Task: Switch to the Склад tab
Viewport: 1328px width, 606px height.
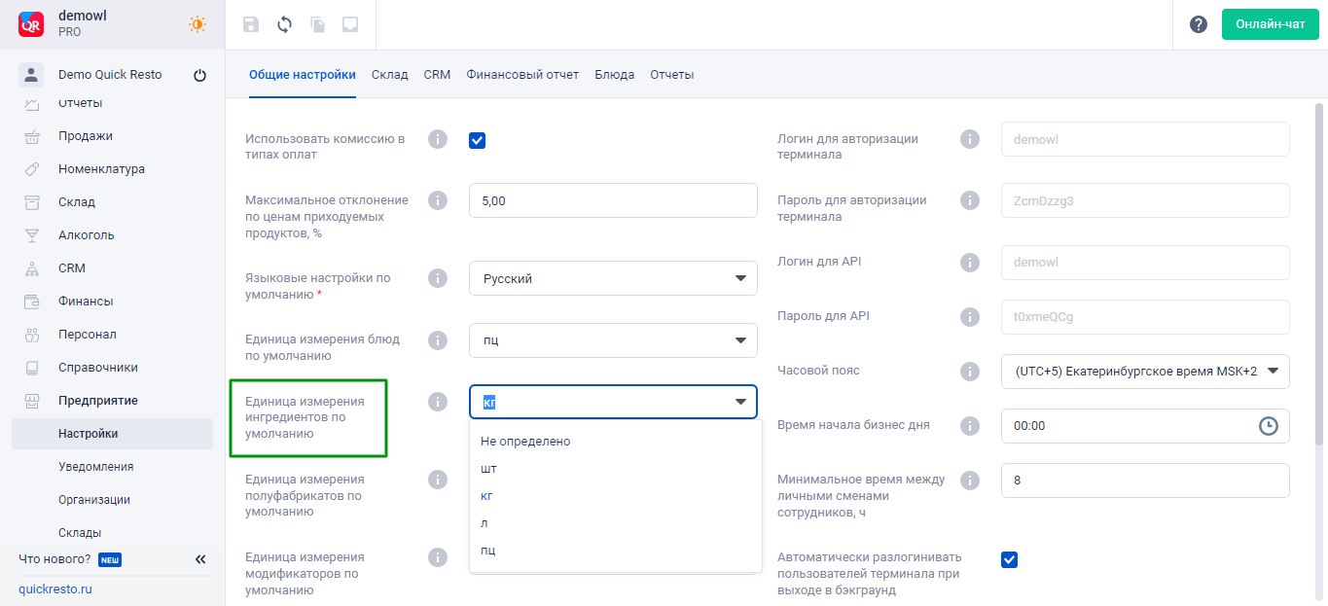Action: click(x=390, y=75)
